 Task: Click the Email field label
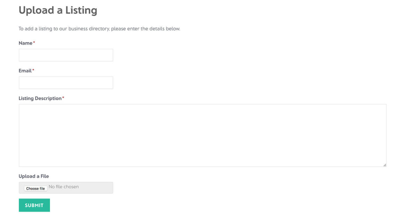[24, 71]
